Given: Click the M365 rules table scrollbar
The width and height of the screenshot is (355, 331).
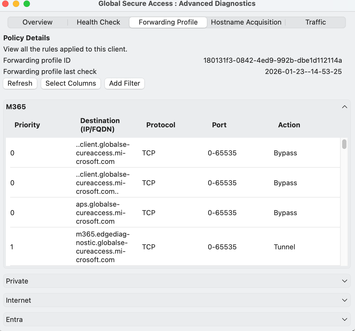Looking at the screenshot, I should [x=344, y=144].
